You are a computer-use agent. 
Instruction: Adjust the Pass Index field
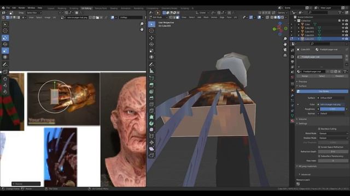[333, 161]
